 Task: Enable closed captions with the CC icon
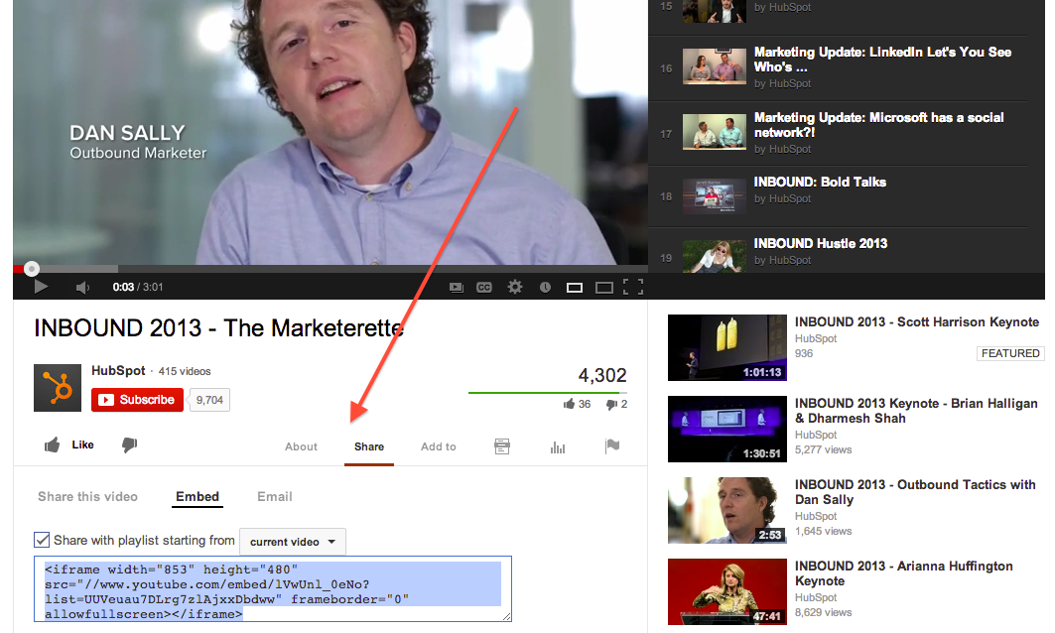point(484,287)
